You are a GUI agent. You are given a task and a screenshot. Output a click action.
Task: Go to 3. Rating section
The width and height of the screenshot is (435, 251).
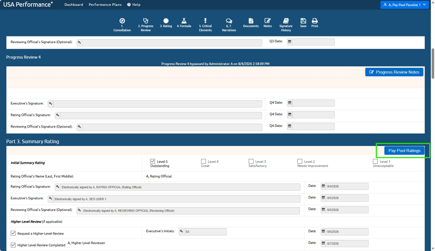coord(166,23)
